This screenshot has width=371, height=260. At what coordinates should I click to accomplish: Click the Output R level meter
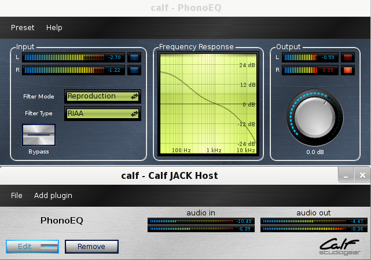(x=310, y=70)
